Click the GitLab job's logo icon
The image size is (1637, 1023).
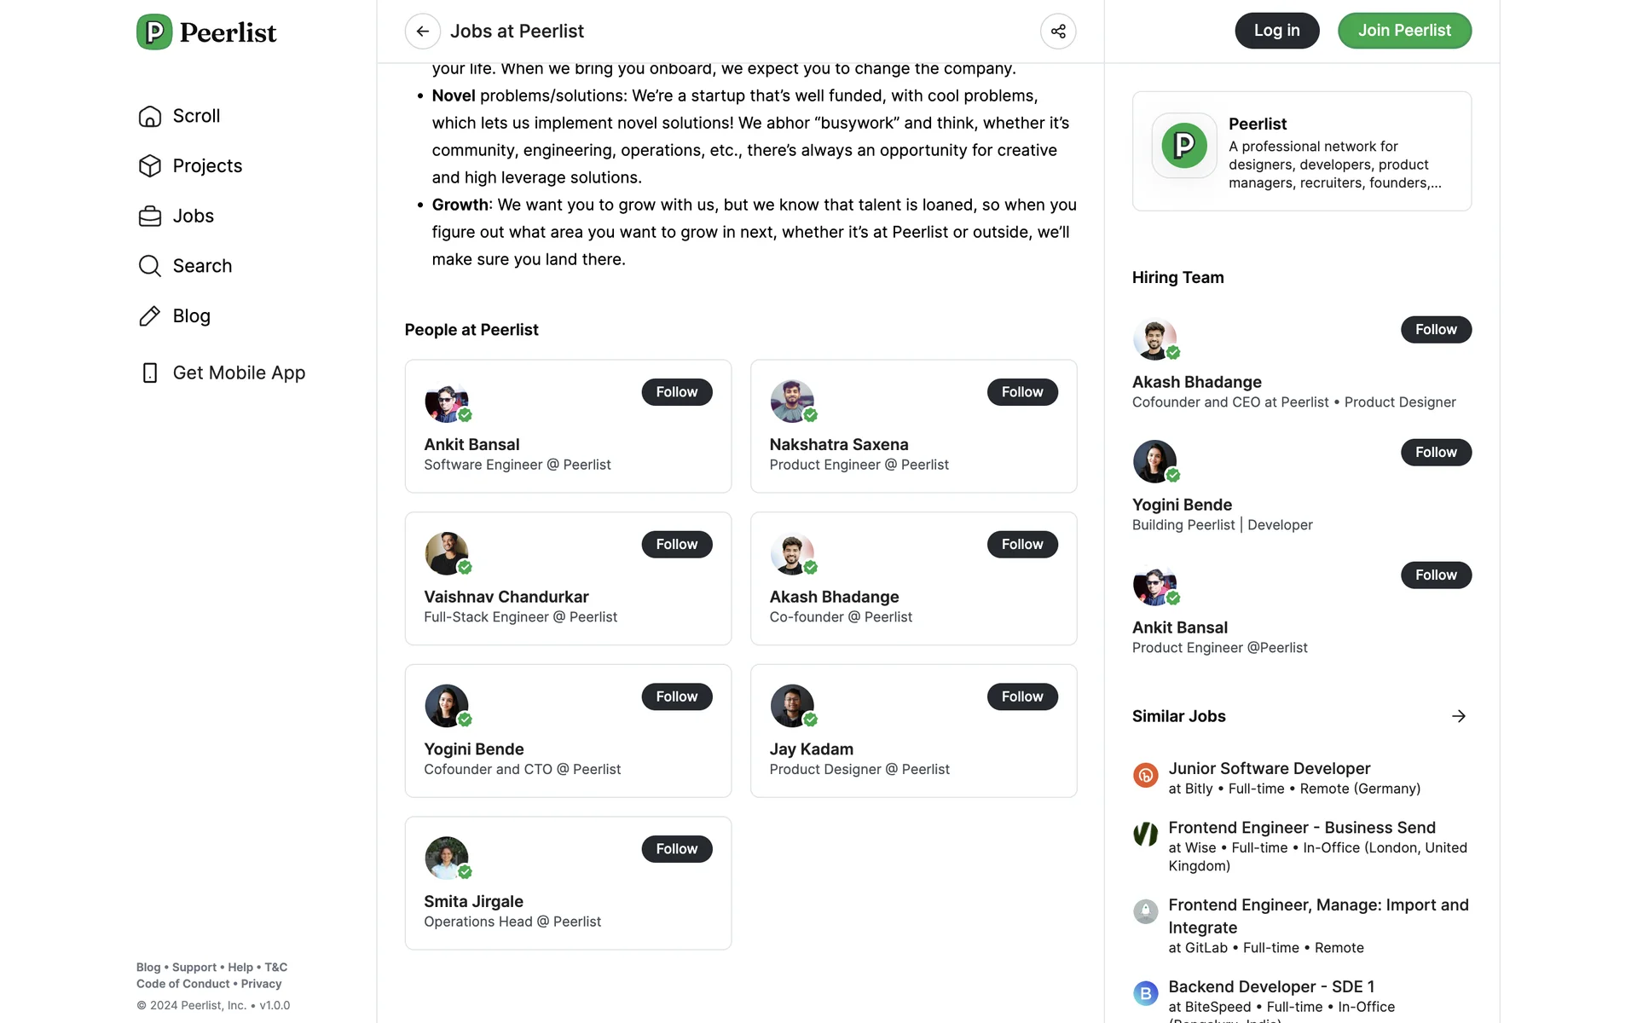(1145, 911)
